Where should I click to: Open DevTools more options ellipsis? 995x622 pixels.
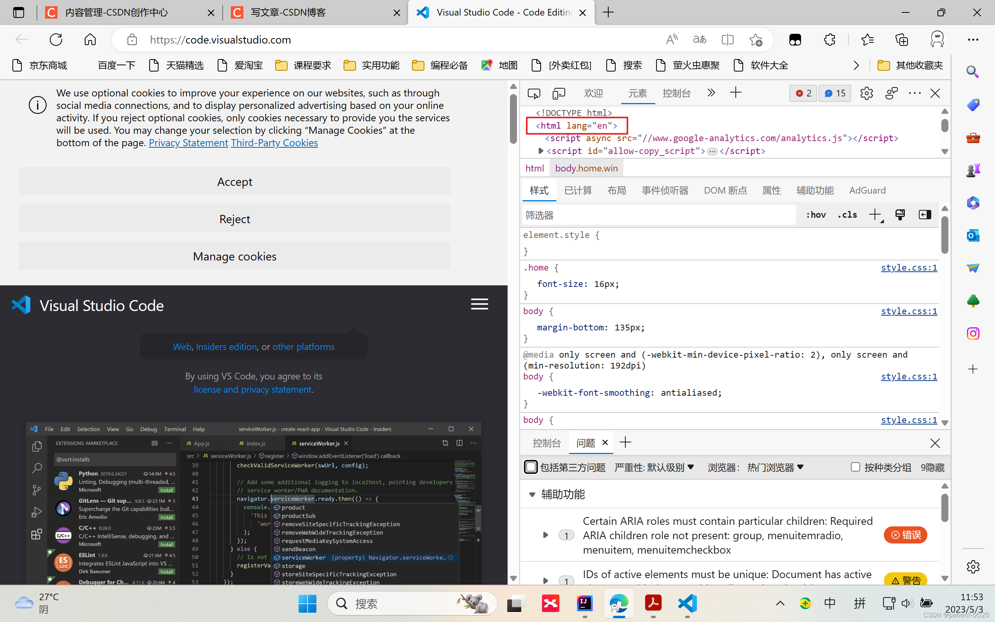[915, 93]
